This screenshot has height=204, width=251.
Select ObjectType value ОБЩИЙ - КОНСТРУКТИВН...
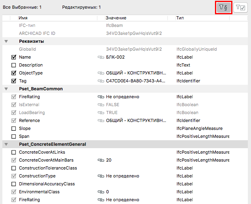click(136, 73)
